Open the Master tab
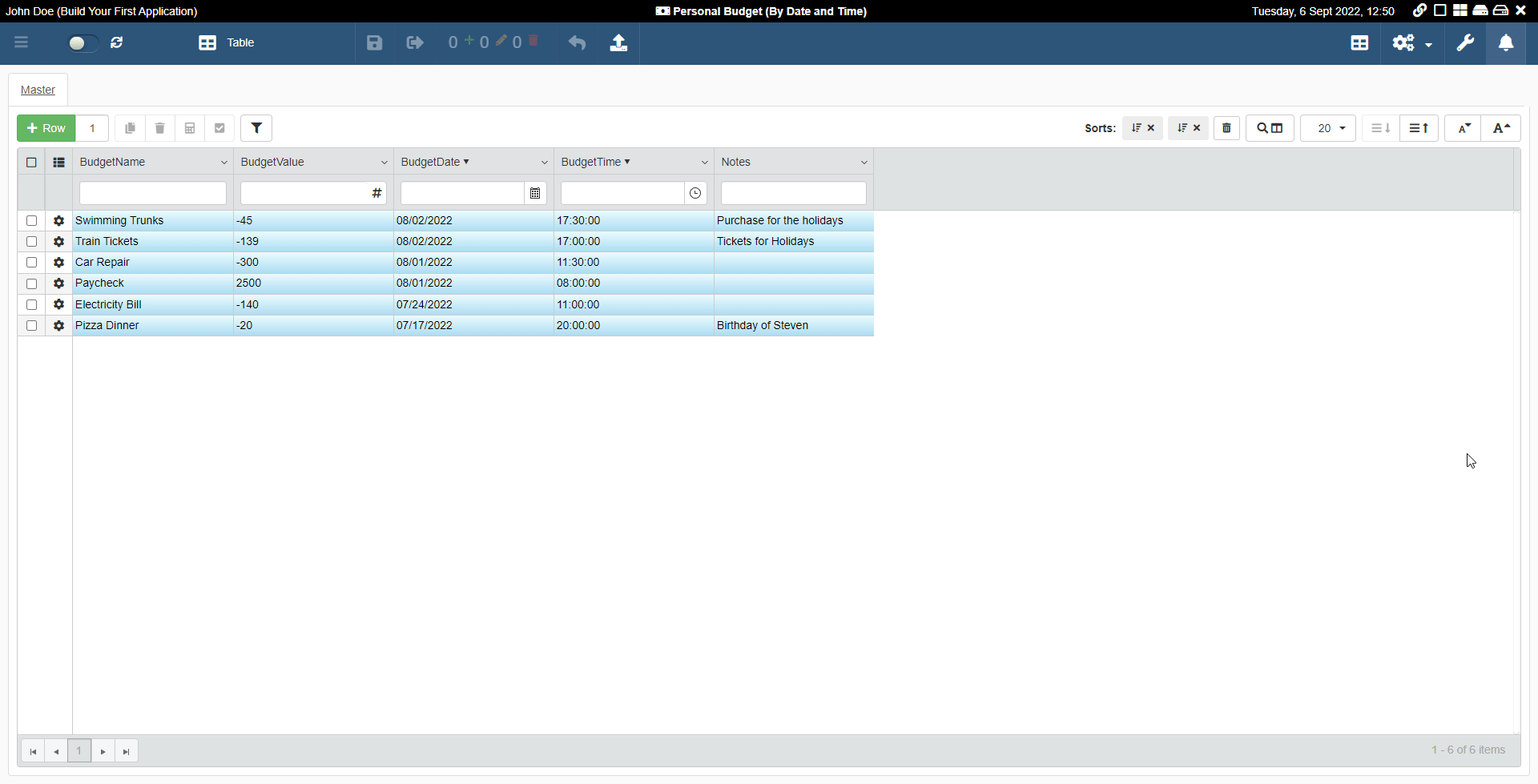 tap(38, 90)
